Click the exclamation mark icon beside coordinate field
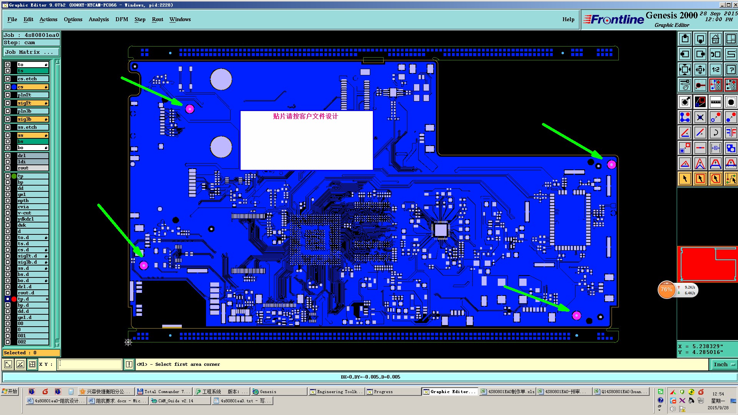The height and width of the screenshot is (415, 738). pyautogui.click(x=129, y=364)
